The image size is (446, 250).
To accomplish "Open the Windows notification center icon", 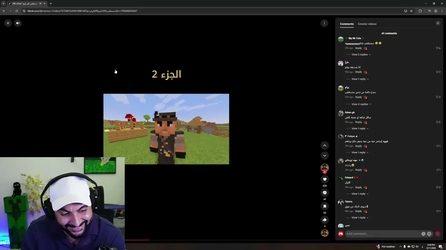I will point(441,247).
